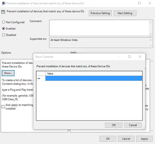Close the policy setting window

(150, 3)
